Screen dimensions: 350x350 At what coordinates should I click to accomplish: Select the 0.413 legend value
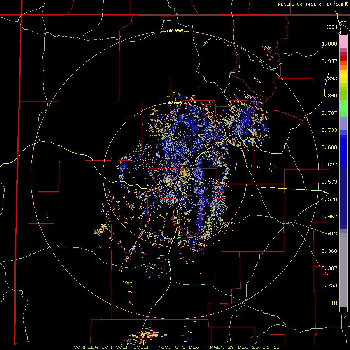(329, 234)
